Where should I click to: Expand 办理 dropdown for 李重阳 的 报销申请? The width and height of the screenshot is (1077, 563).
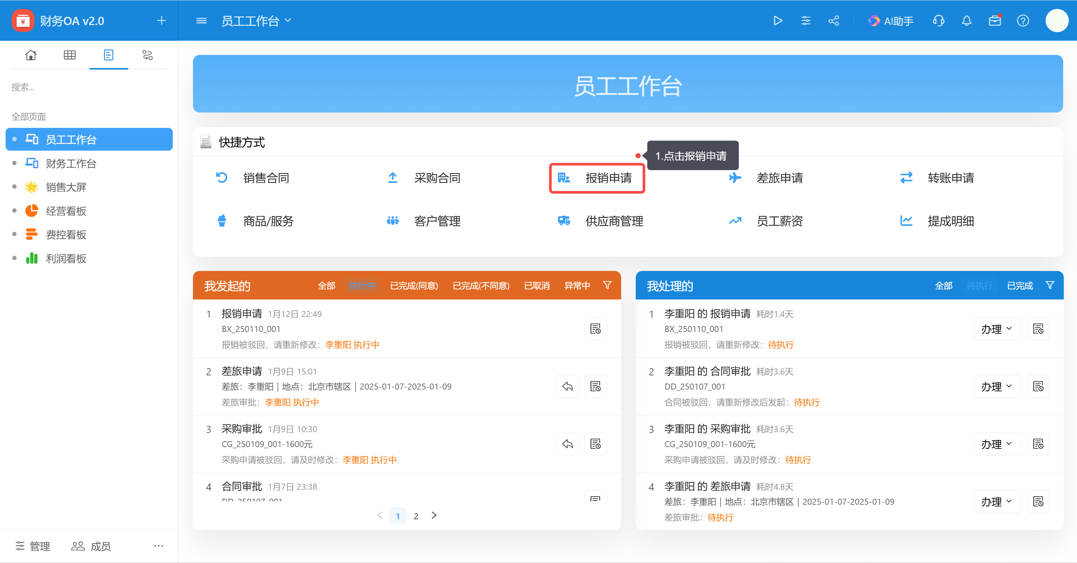997,329
